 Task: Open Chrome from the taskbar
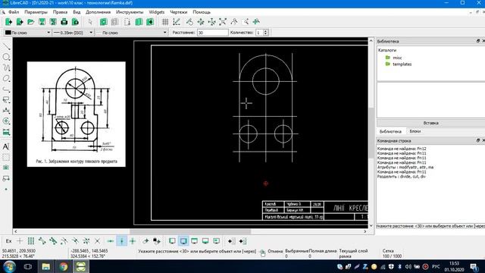[x=64, y=266]
